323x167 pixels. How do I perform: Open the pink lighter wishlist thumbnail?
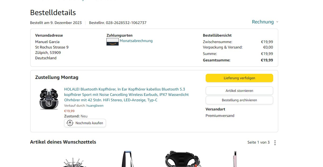(235, 159)
